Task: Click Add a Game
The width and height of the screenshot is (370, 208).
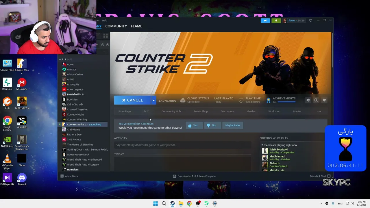Action: 69,176
